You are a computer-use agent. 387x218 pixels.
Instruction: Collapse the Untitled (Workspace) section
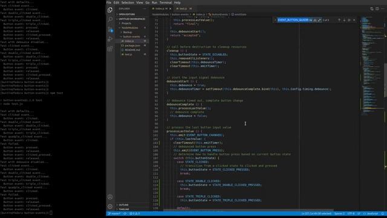point(132,19)
